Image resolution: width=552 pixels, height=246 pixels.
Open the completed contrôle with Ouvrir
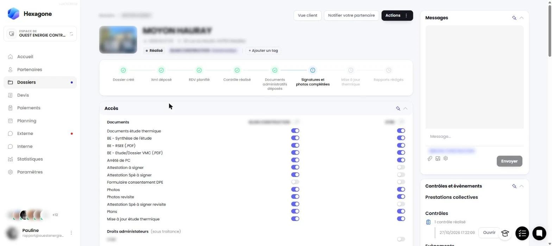coord(489,233)
